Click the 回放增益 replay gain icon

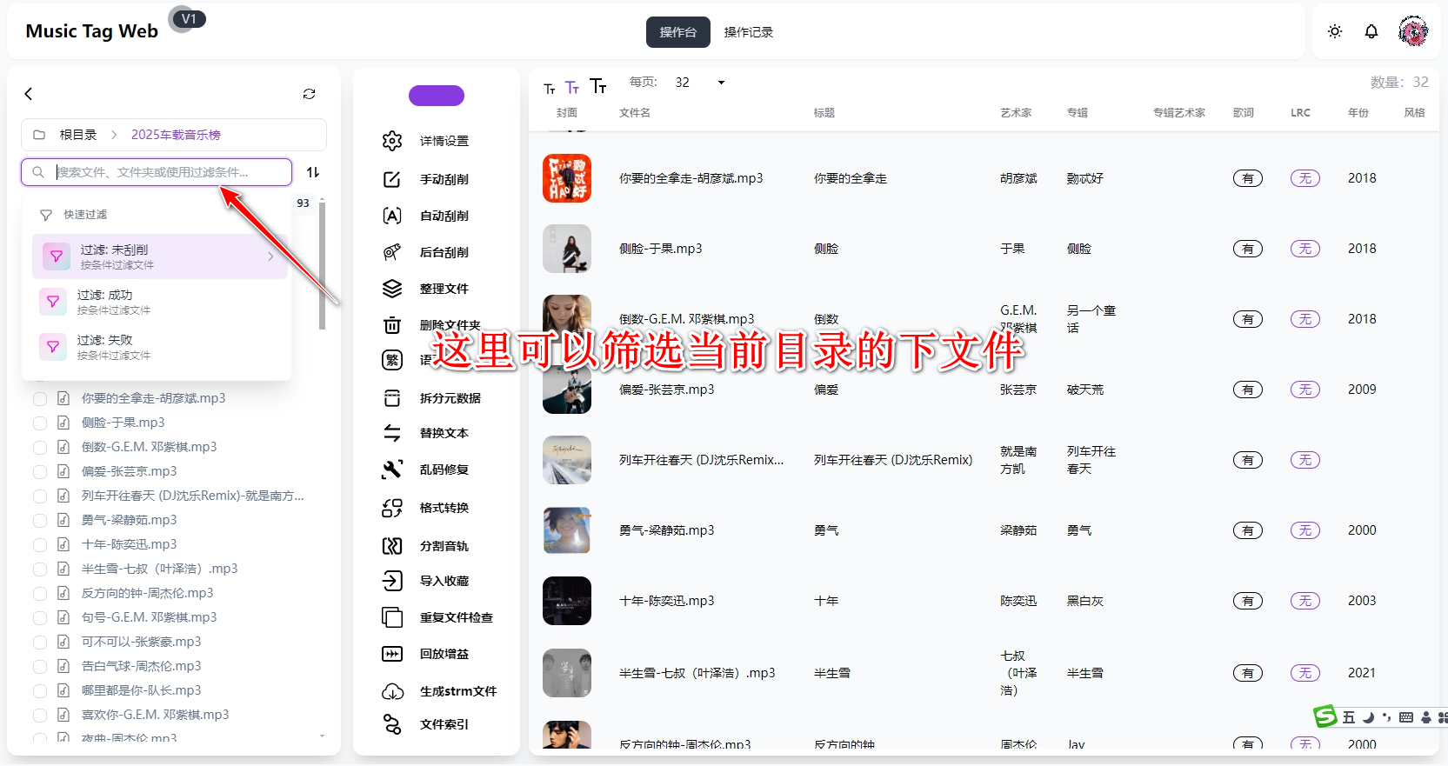pyautogui.click(x=392, y=654)
